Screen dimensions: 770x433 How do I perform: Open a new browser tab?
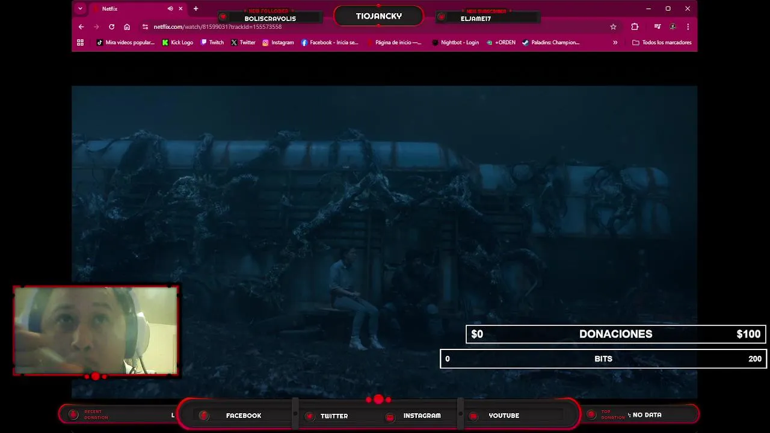tap(196, 8)
